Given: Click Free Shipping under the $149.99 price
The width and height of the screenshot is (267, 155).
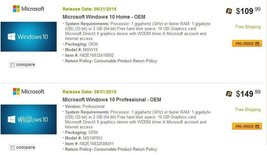Looking at the screenshot, I should click(x=248, y=110).
